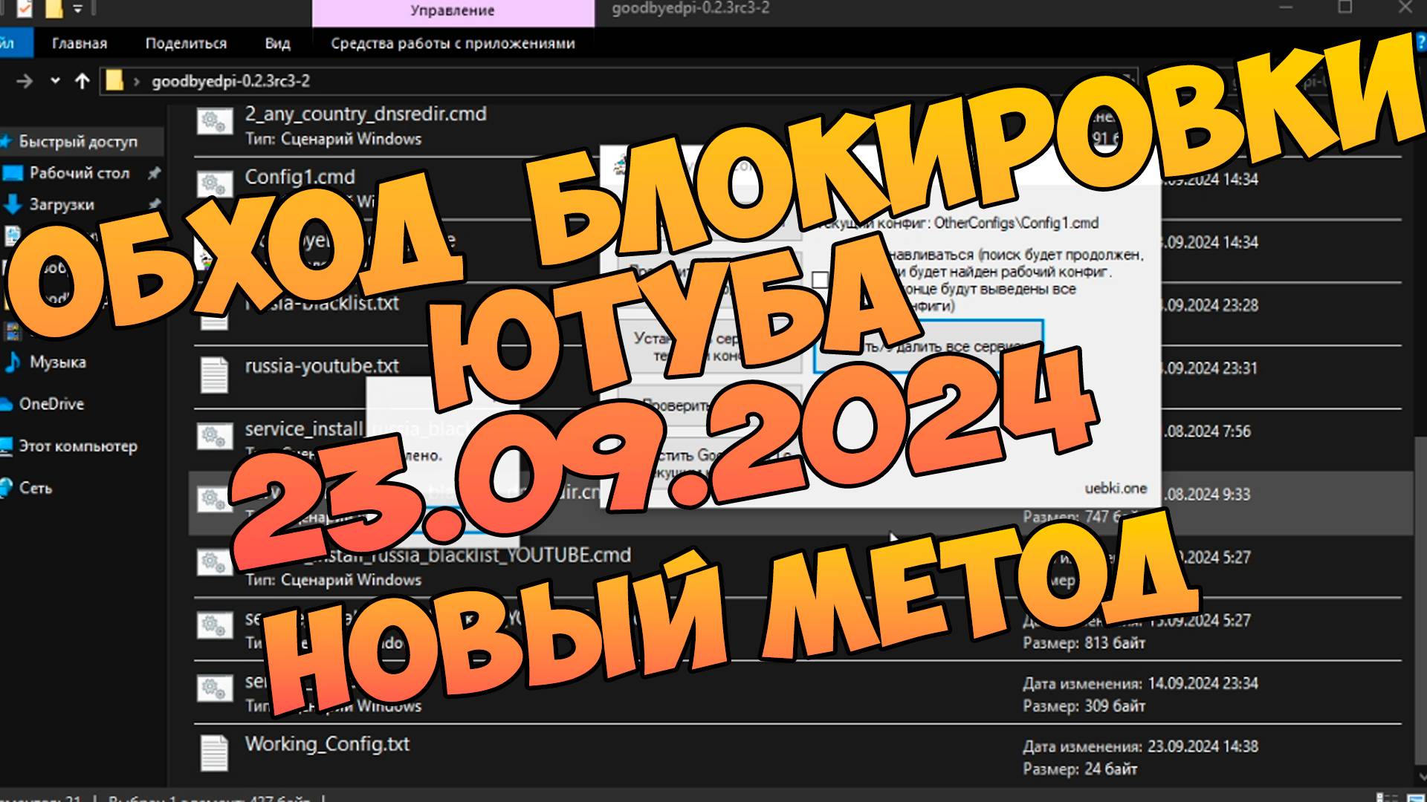Click the goodbyedpi-0.2.3rc3-2 address bar path
Screen dimensions: 1427x802
[230, 81]
